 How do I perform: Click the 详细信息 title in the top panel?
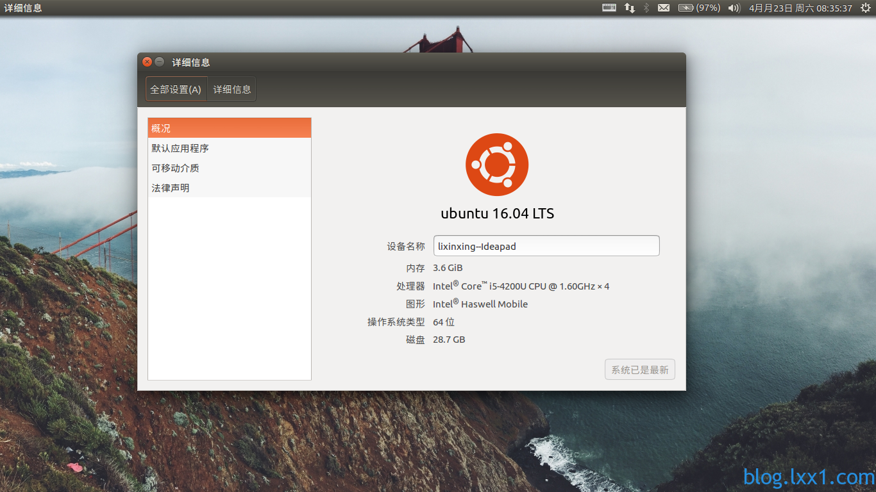pyautogui.click(x=23, y=8)
